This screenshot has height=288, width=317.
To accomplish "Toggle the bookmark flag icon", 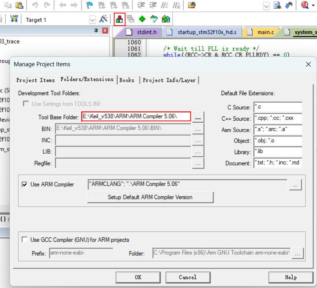I will [x=89, y=5].
